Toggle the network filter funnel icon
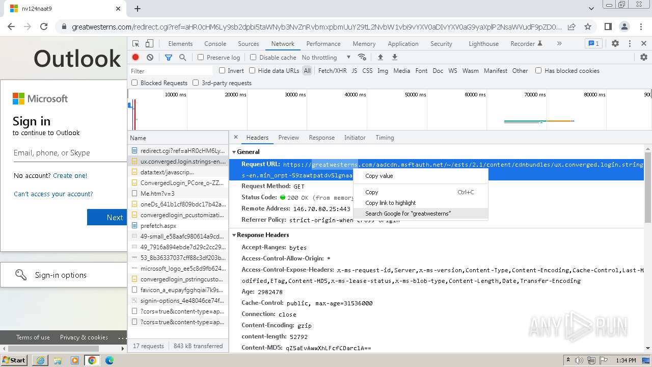 169,58
